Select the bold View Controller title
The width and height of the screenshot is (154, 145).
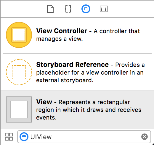coord(62,31)
